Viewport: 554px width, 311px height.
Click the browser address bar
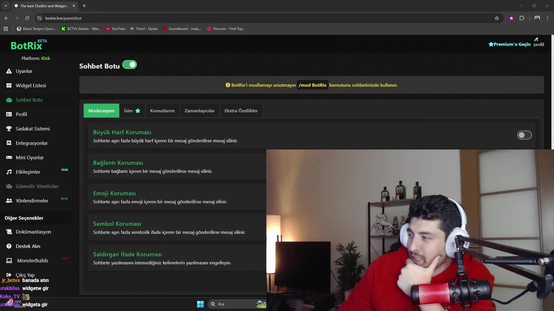point(268,18)
